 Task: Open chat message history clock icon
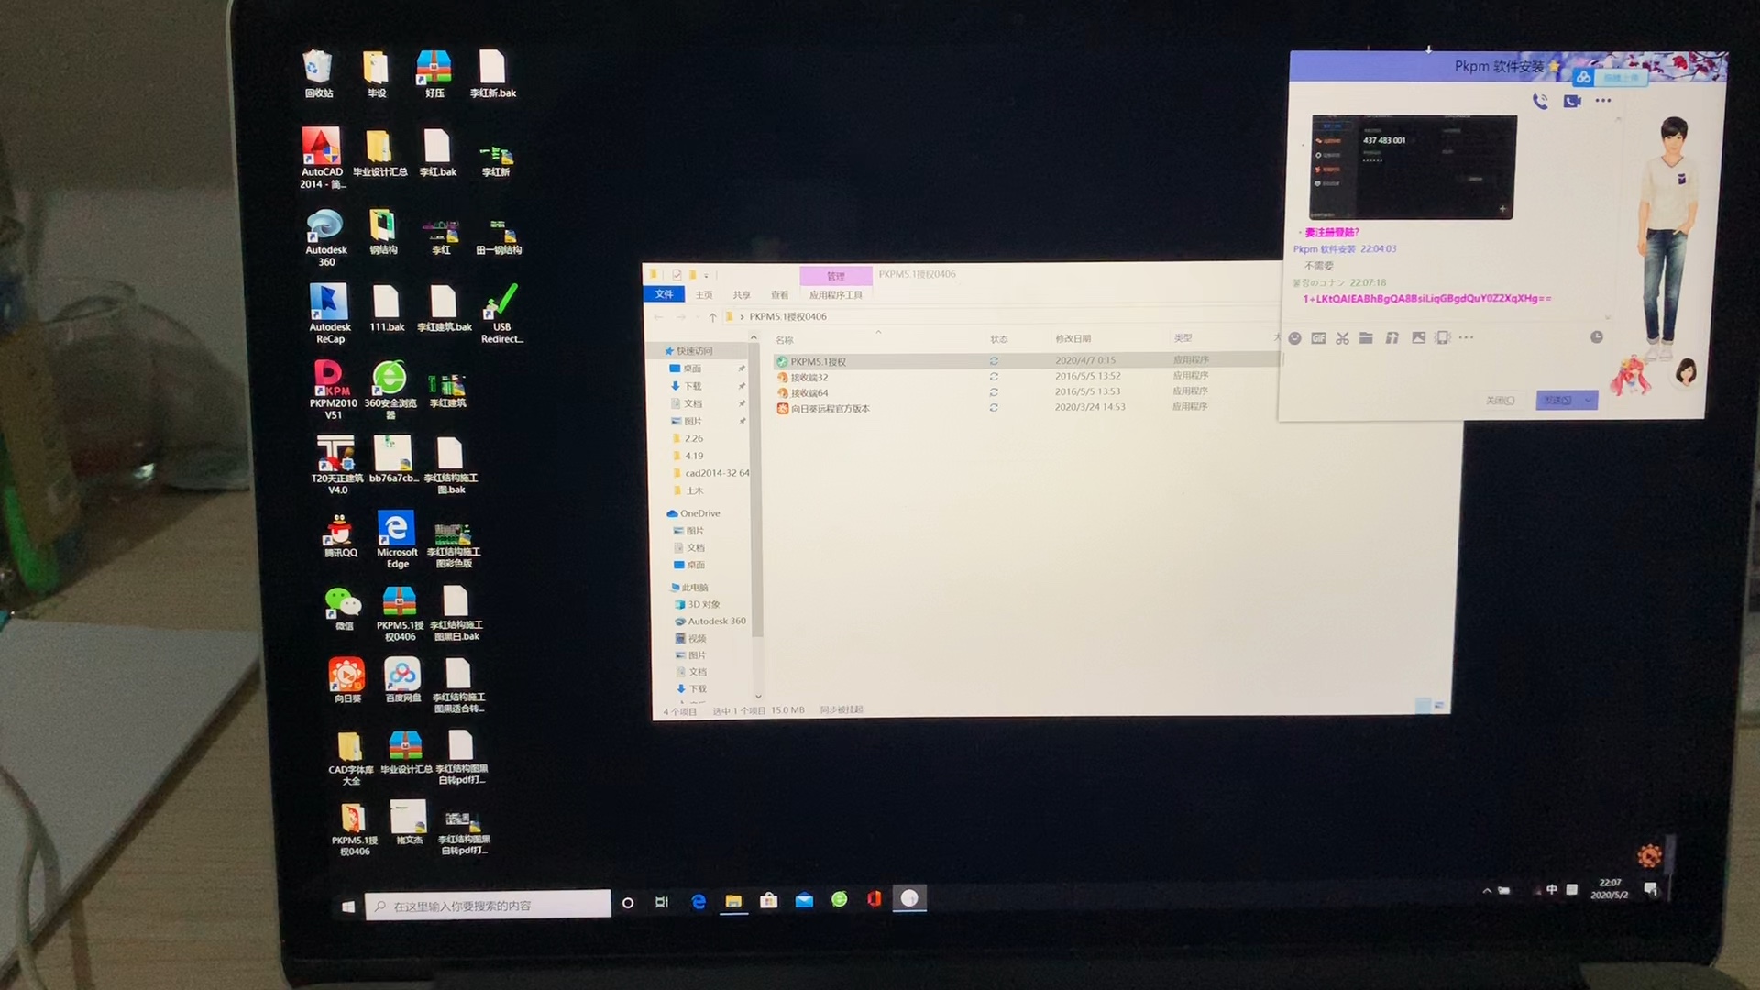click(1596, 337)
